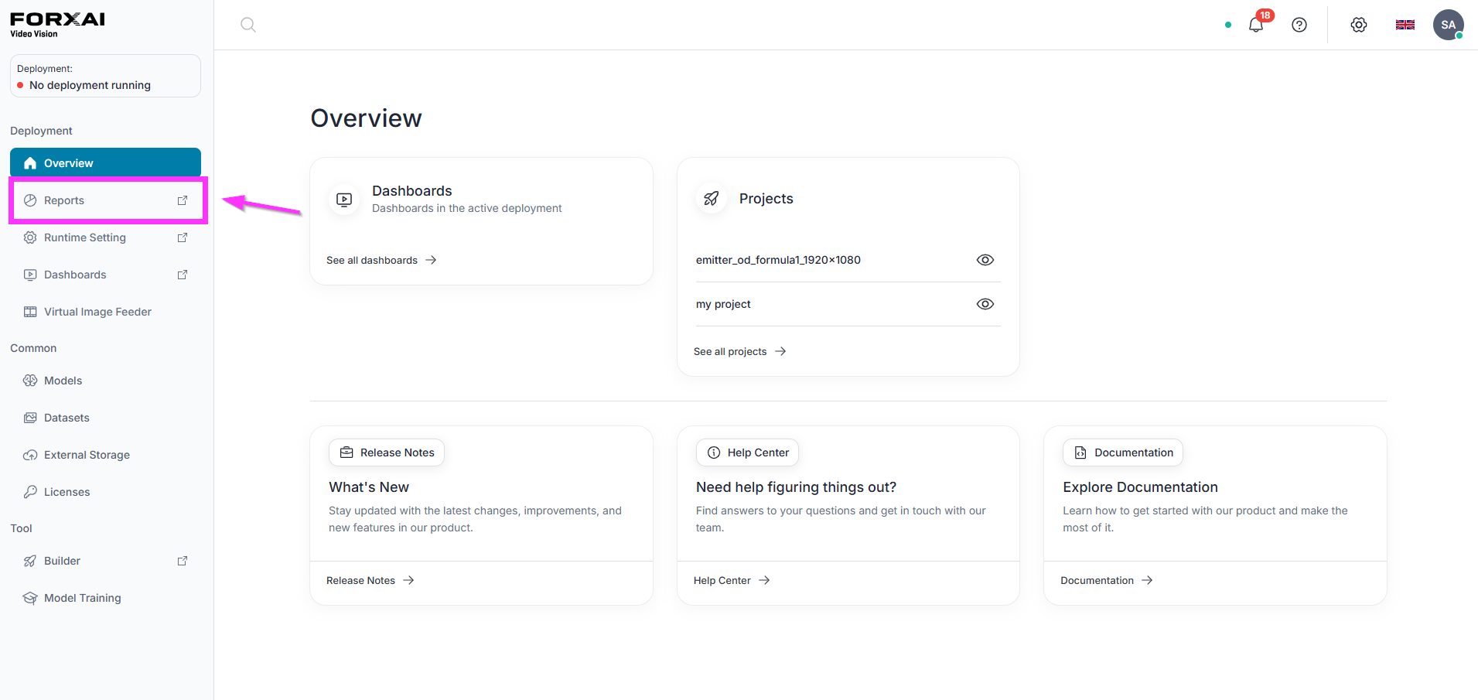1478x700 pixels.
Task: Open Runtime Setting in the sidebar
Action: click(105, 237)
